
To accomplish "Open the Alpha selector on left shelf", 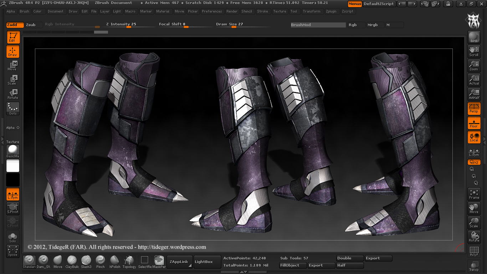I will (13, 128).
